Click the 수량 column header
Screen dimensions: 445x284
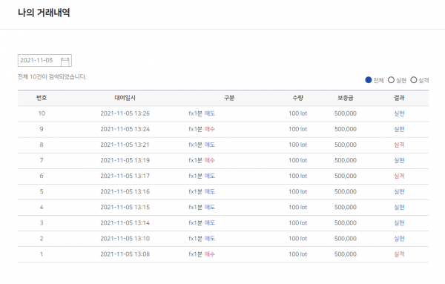[297, 98]
